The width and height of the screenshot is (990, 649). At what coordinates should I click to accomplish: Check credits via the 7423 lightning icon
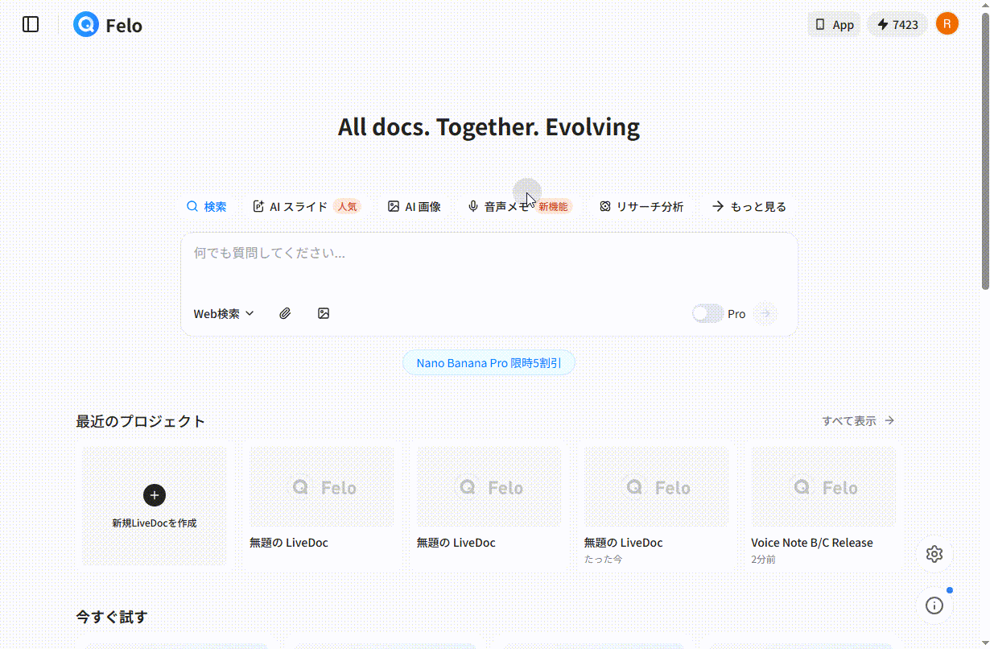pos(897,24)
